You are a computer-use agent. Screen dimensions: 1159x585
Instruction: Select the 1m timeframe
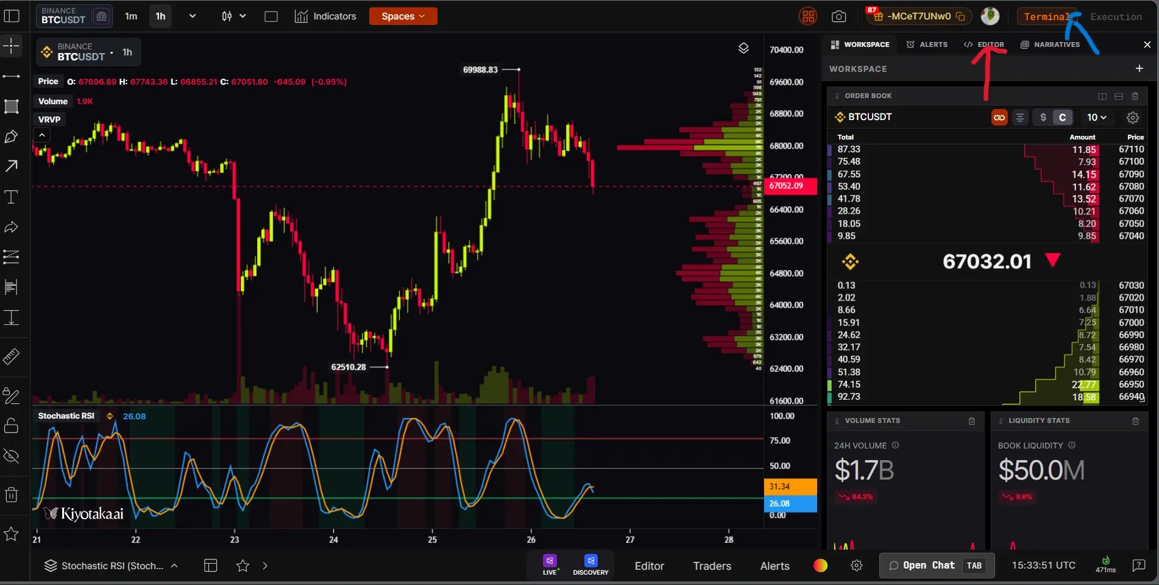(131, 16)
